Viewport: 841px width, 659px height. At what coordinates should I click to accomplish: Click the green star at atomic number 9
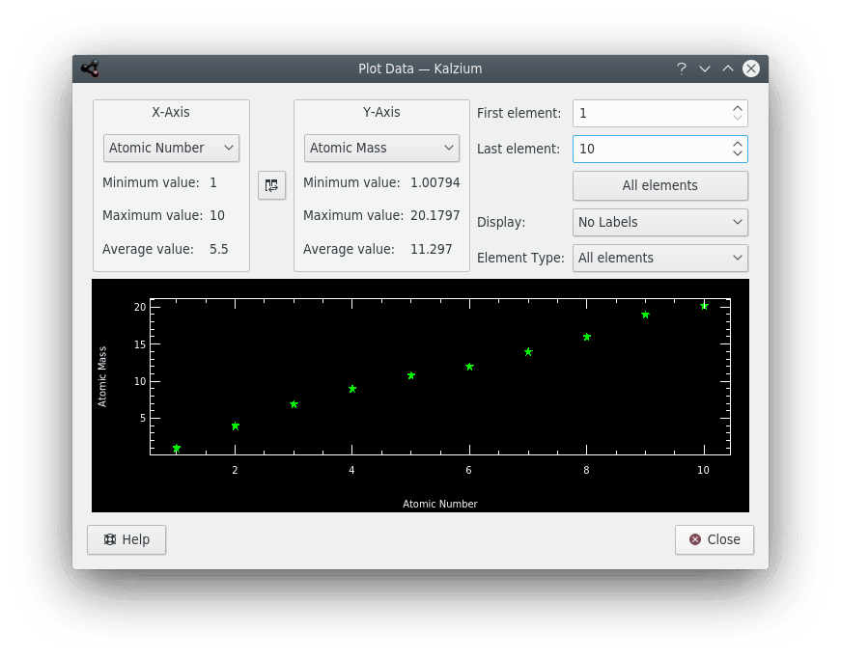pos(646,315)
